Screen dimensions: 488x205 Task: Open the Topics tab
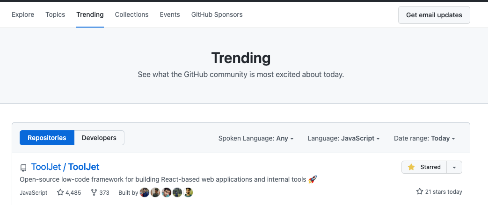(55, 14)
